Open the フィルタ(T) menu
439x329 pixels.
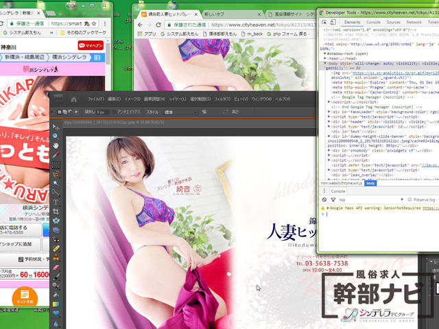point(222,99)
